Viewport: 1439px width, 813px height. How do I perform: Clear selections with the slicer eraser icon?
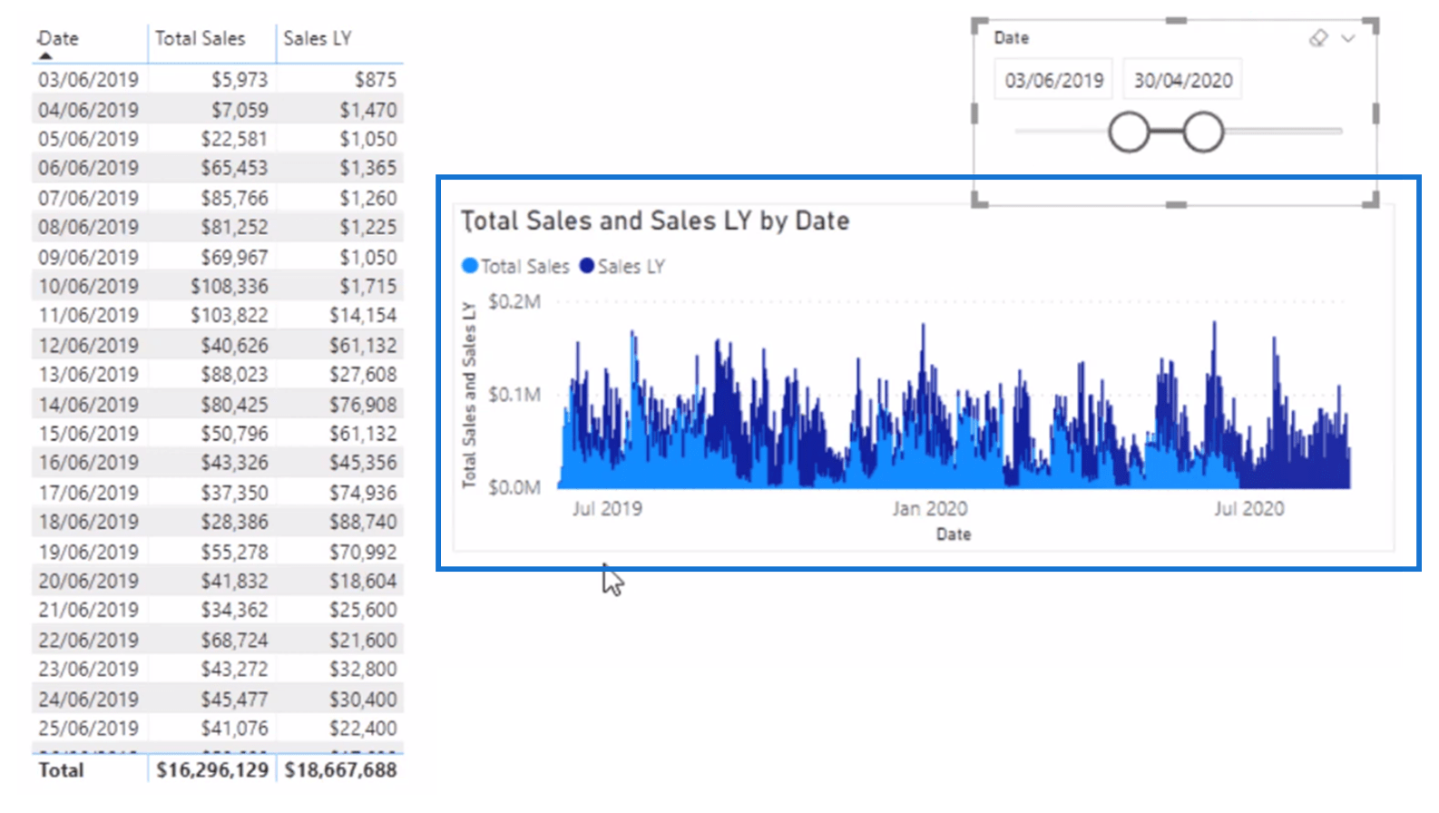[x=1318, y=38]
